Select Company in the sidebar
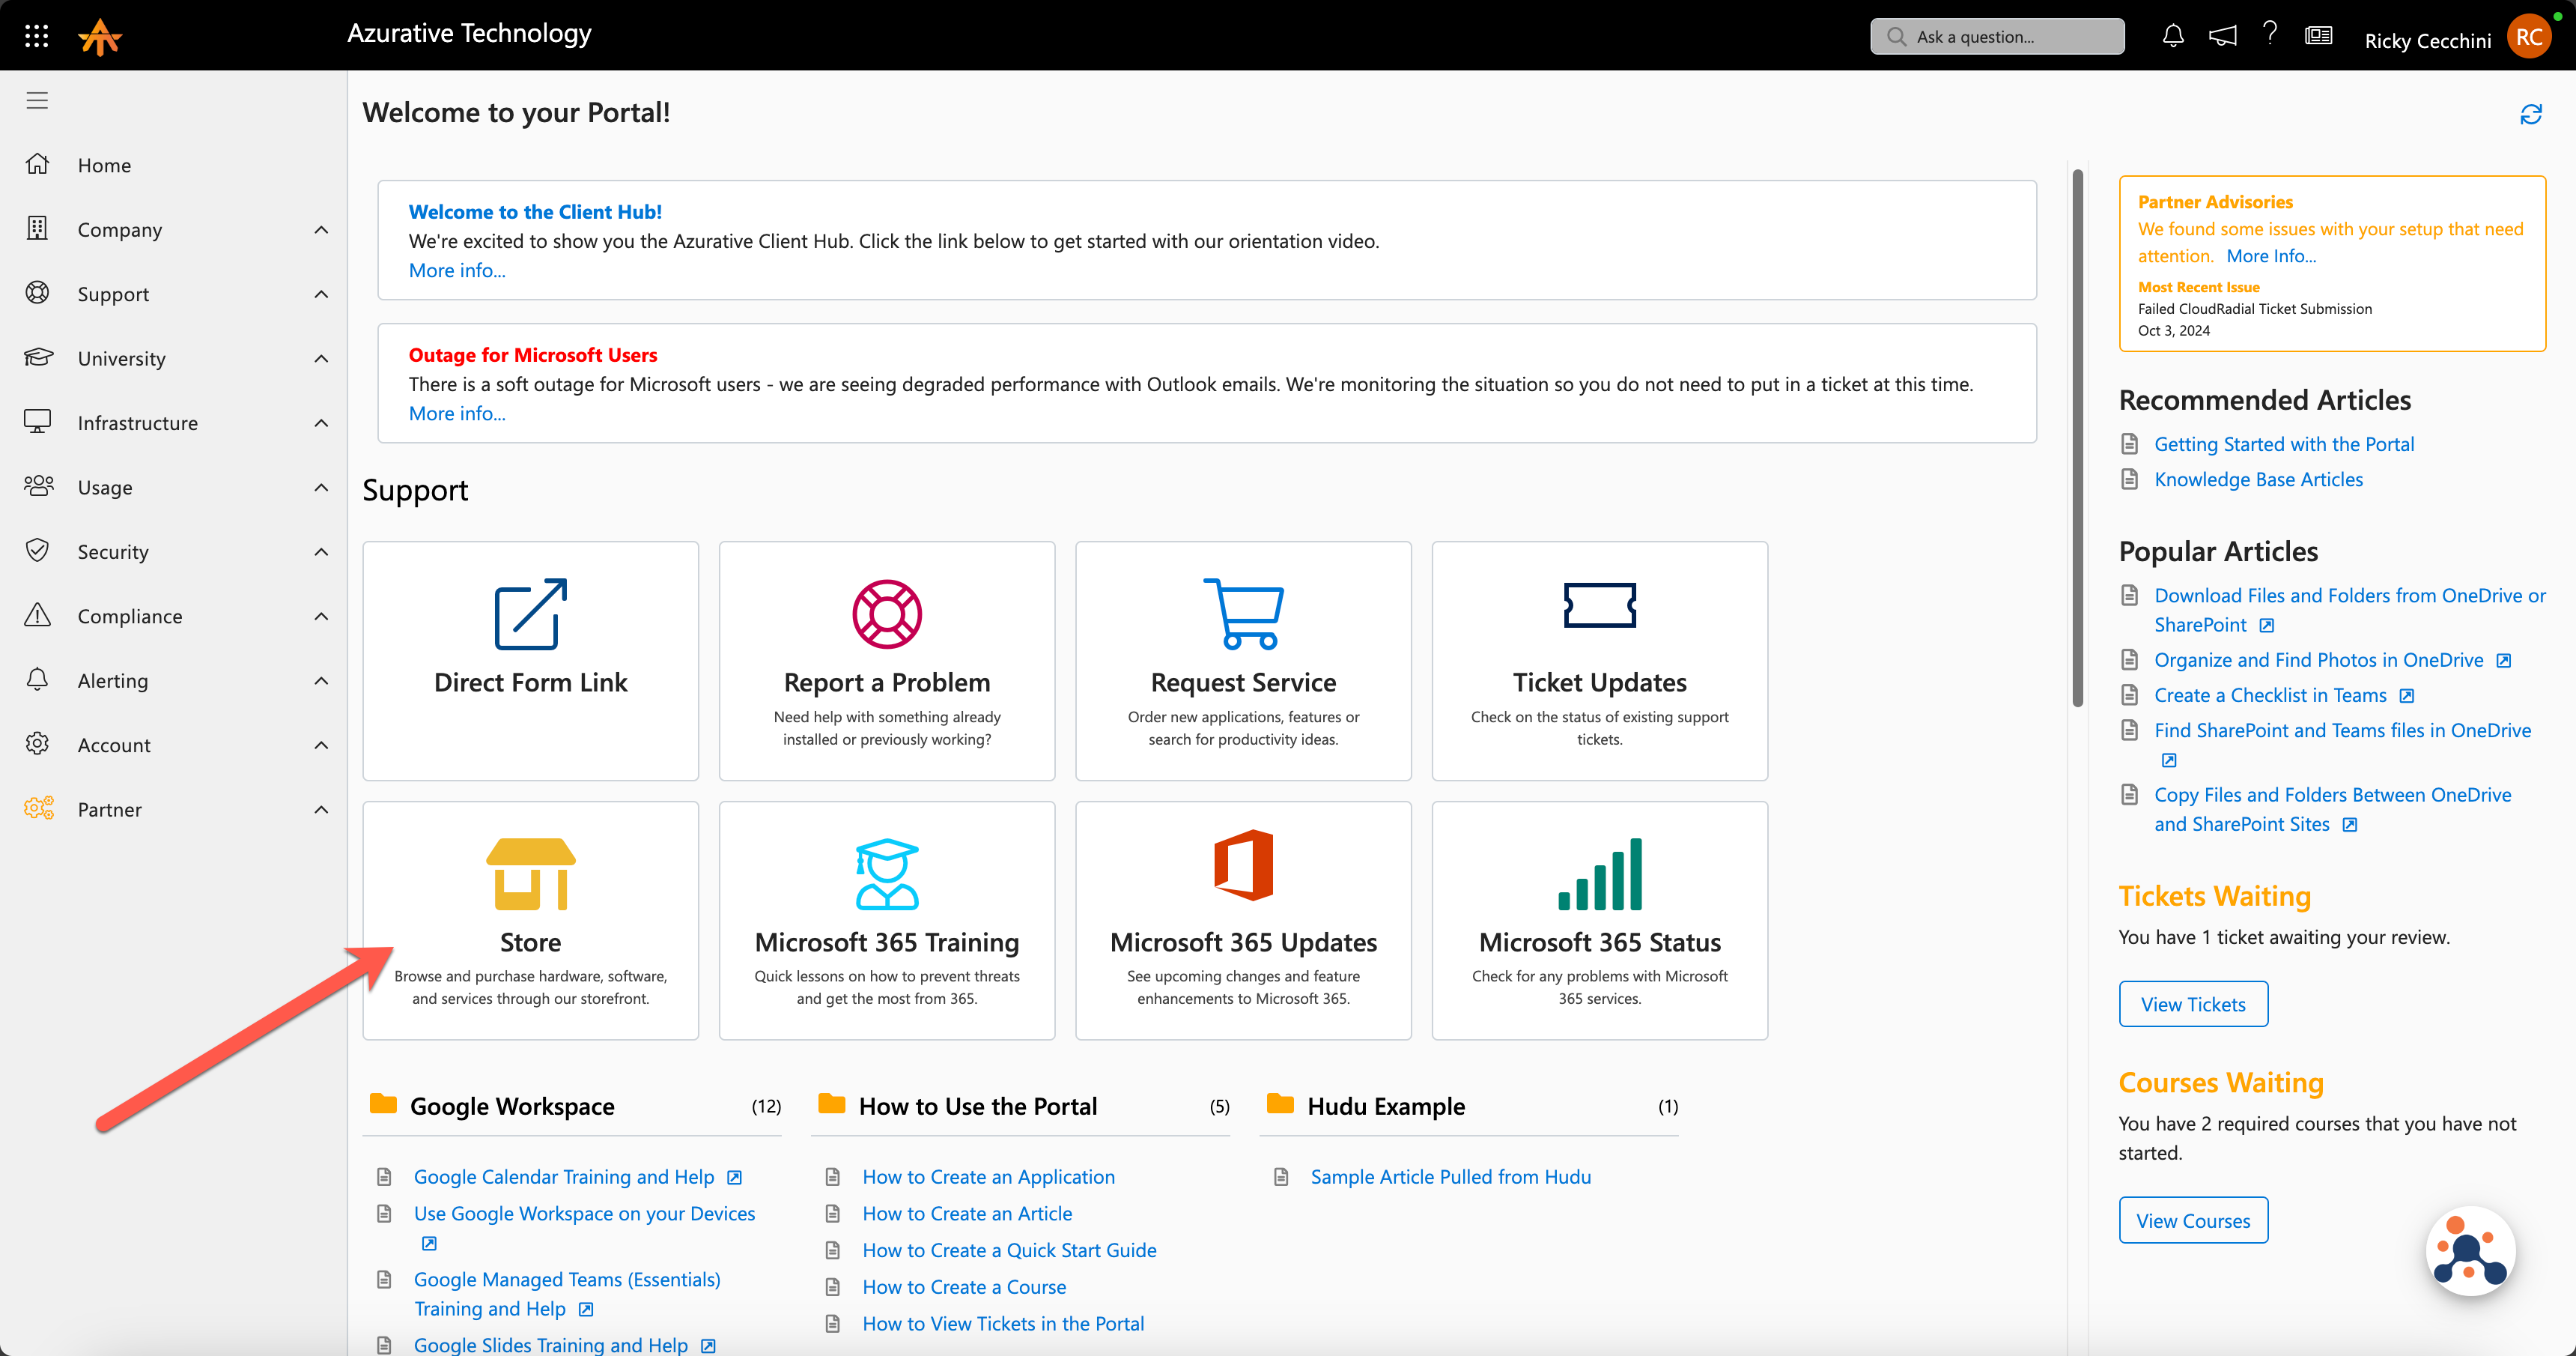Image resolution: width=2576 pixels, height=1356 pixels. pyautogui.click(x=120, y=230)
